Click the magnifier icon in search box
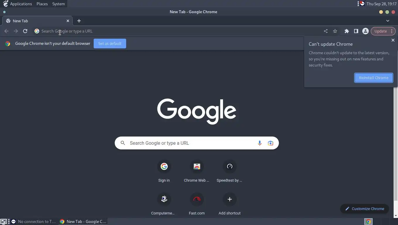 123,143
